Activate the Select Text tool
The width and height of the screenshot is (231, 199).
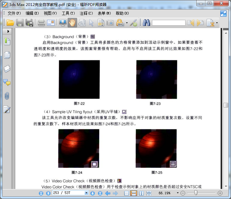101,23
